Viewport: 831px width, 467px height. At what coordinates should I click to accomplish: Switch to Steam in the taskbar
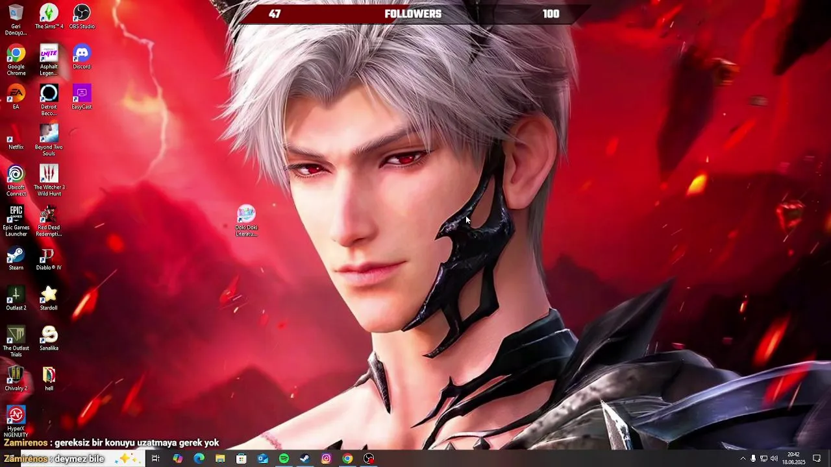[x=304, y=459]
